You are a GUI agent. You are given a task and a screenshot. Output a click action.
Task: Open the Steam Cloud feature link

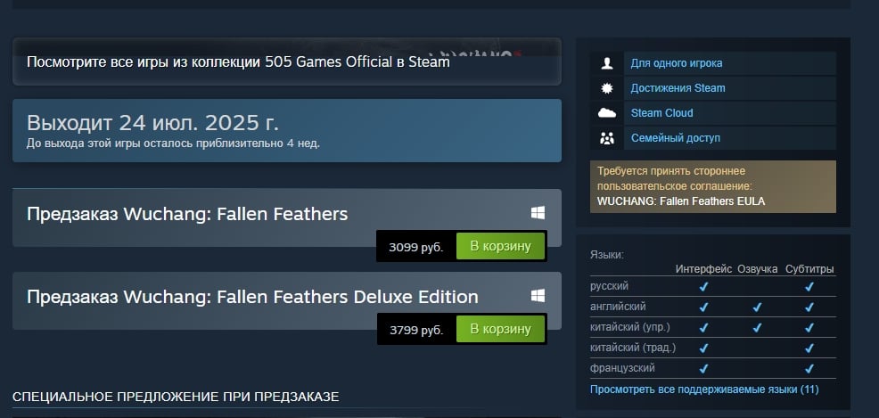click(x=661, y=112)
